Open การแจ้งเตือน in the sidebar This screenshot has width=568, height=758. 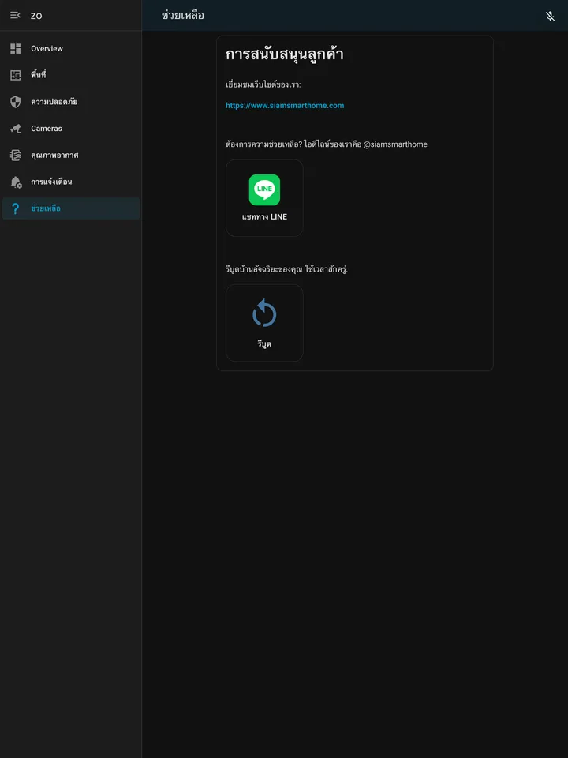[x=71, y=182]
